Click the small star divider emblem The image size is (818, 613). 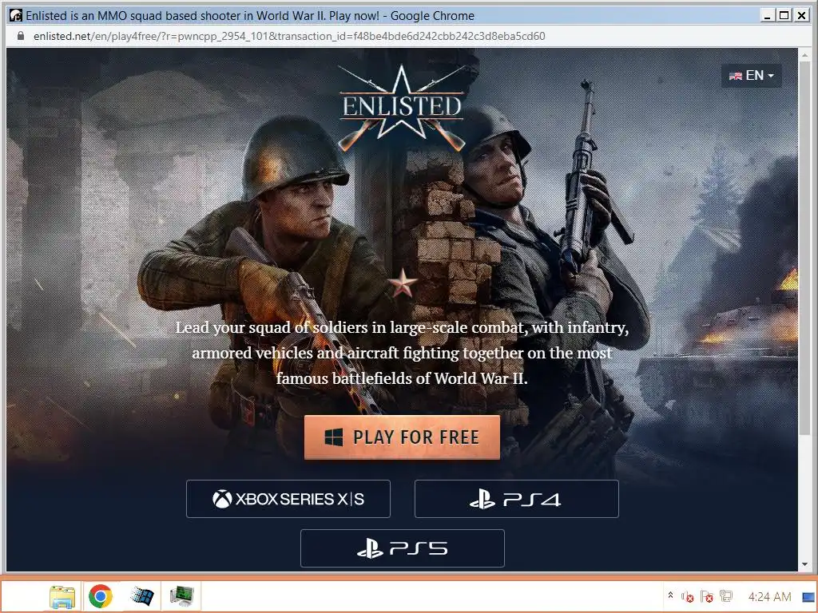click(x=403, y=283)
